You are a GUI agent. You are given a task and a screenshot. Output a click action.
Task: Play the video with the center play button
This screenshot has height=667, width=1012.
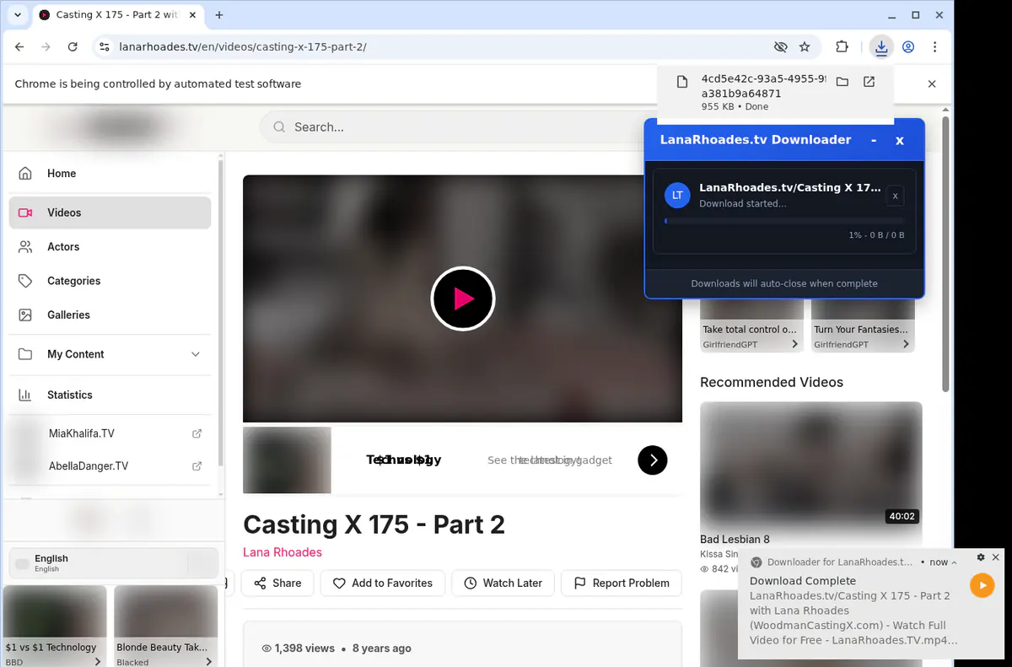(462, 299)
